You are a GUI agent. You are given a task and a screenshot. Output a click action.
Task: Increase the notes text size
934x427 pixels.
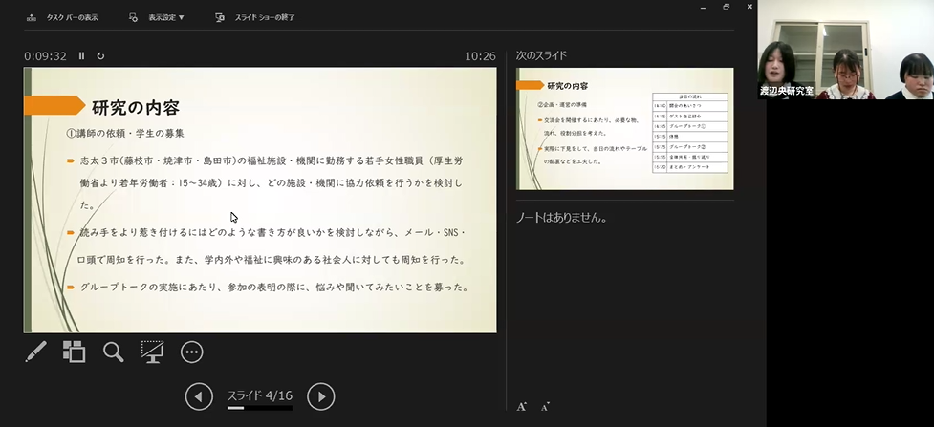pos(522,407)
